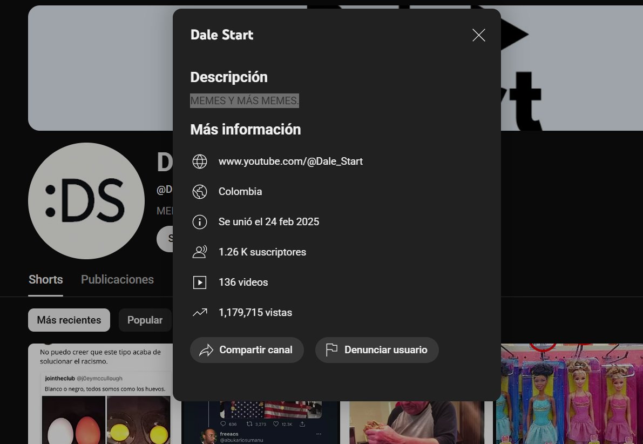
Task: Click the Colombia country text
Action: (240, 192)
